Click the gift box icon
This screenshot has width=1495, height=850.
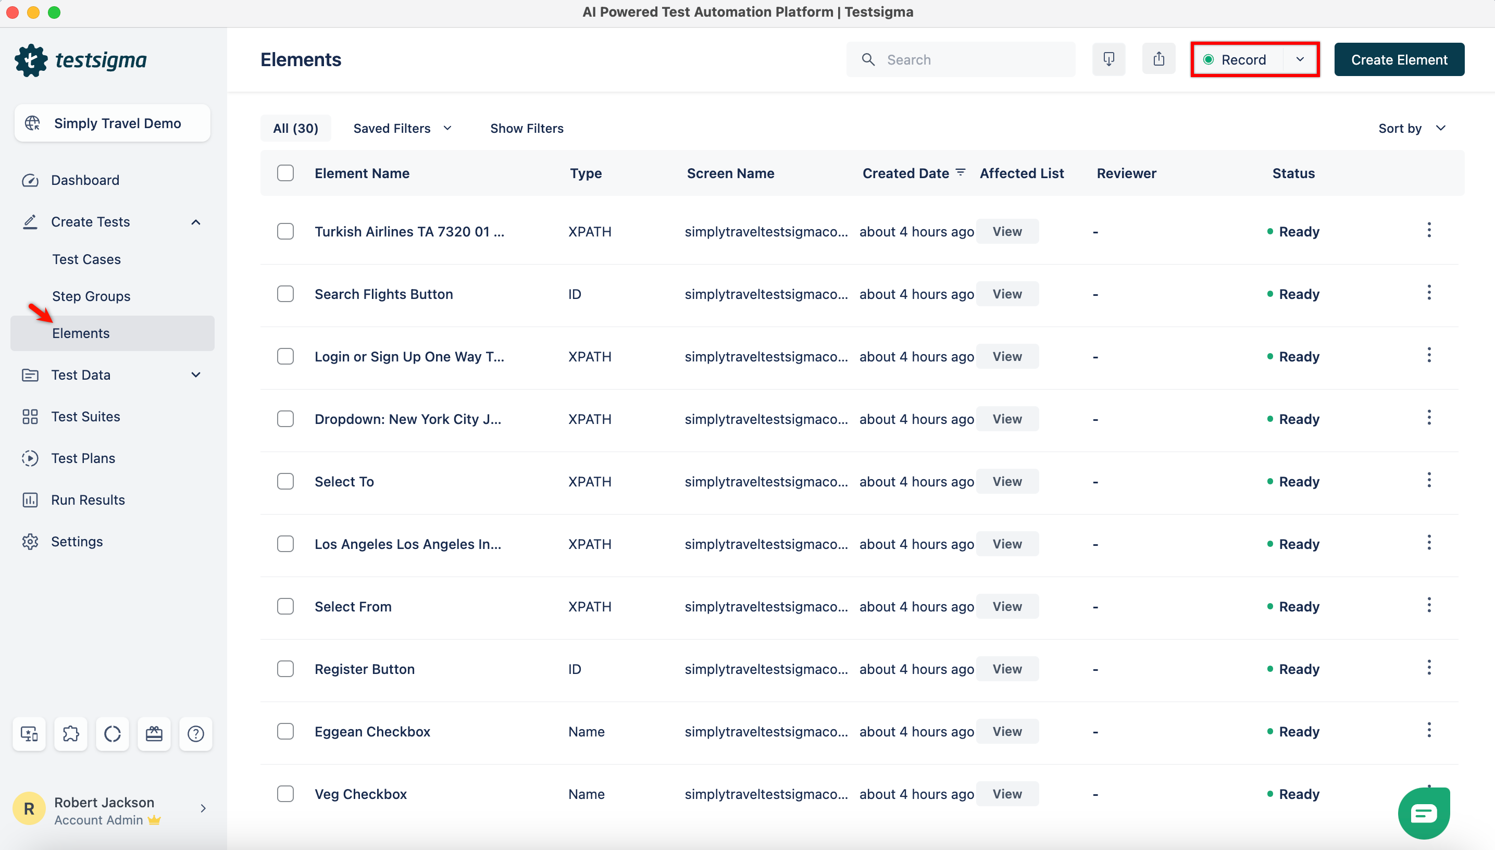[x=154, y=734]
